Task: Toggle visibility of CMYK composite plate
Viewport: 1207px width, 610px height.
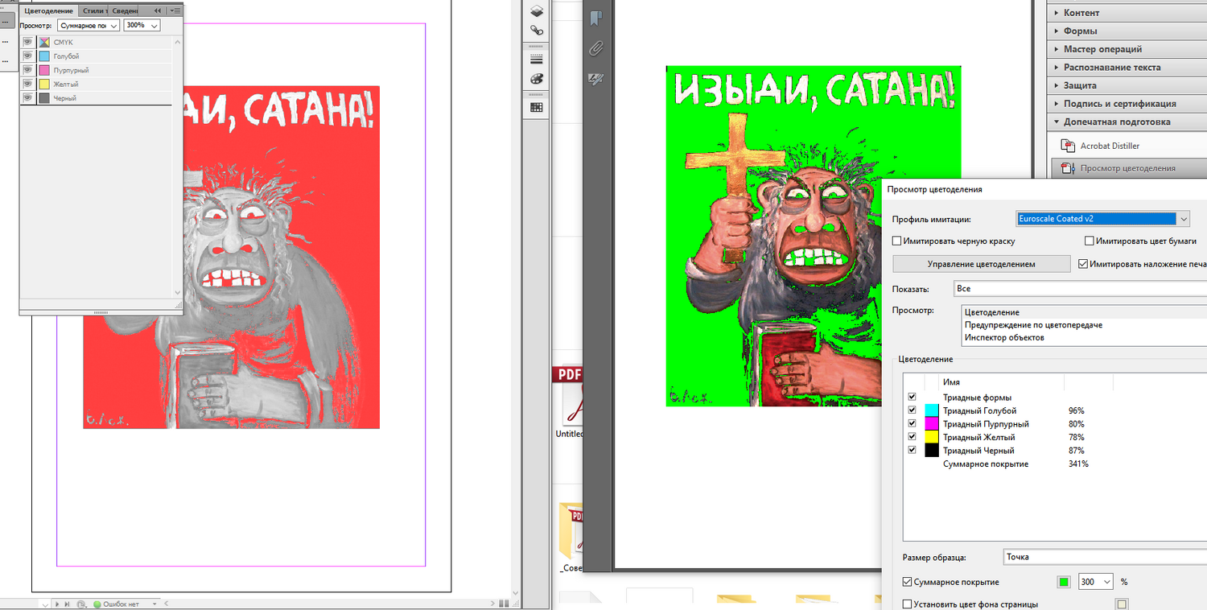Action: pyautogui.click(x=27, y=42)
